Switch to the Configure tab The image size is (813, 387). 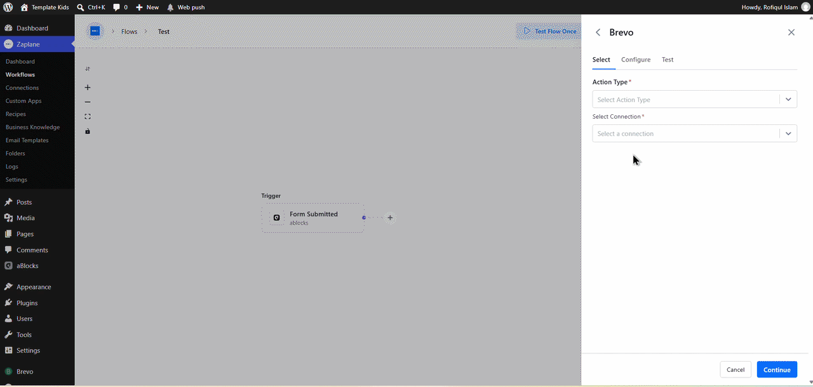(636, 60)
